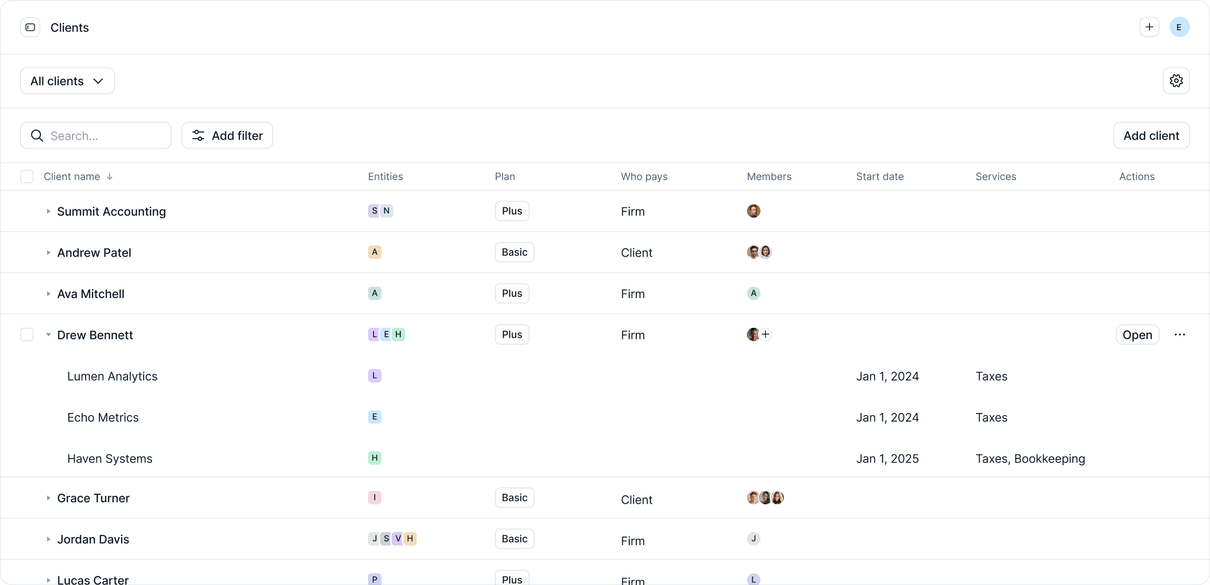Select the Haven Systems sub-row
Screen dimensions: 1210x585
click(x=110, y=458)
